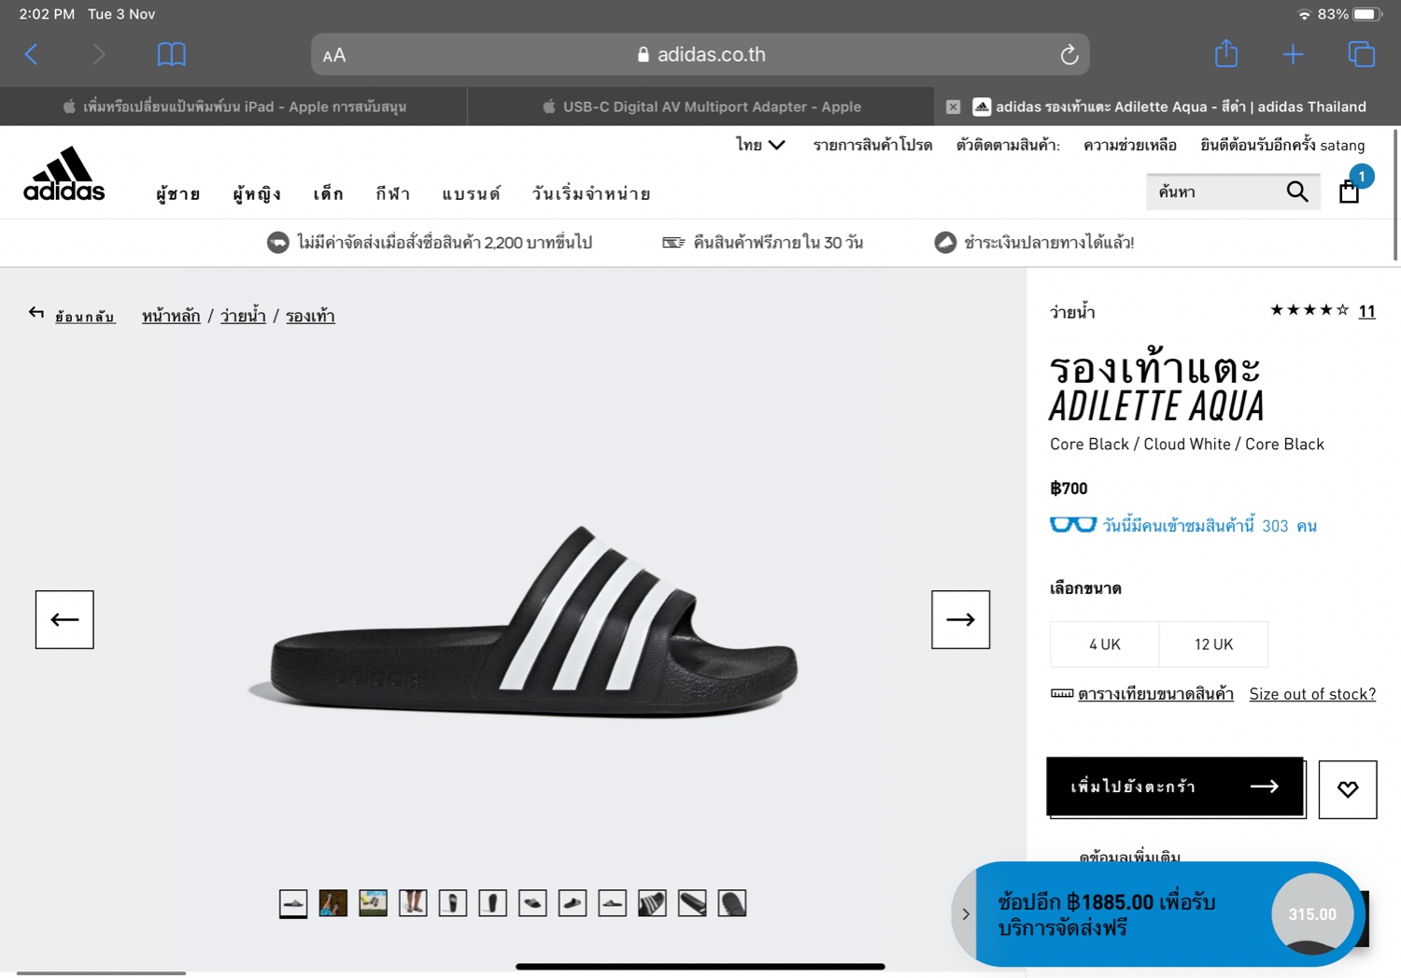The width and height of the screenshot is (1401, 978).
Task: Tap the cash on delivery banner
Action: tap(1034, 243)
